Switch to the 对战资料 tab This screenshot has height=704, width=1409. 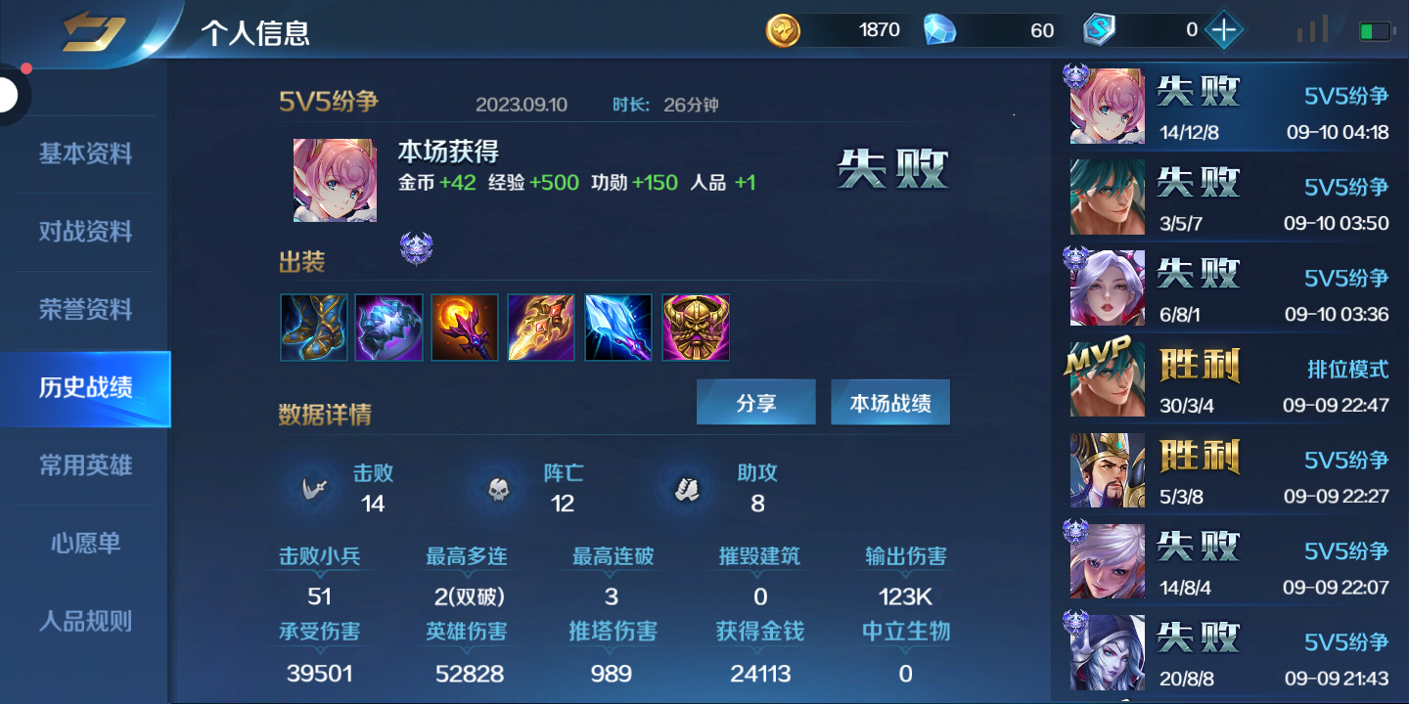(85, 232)
